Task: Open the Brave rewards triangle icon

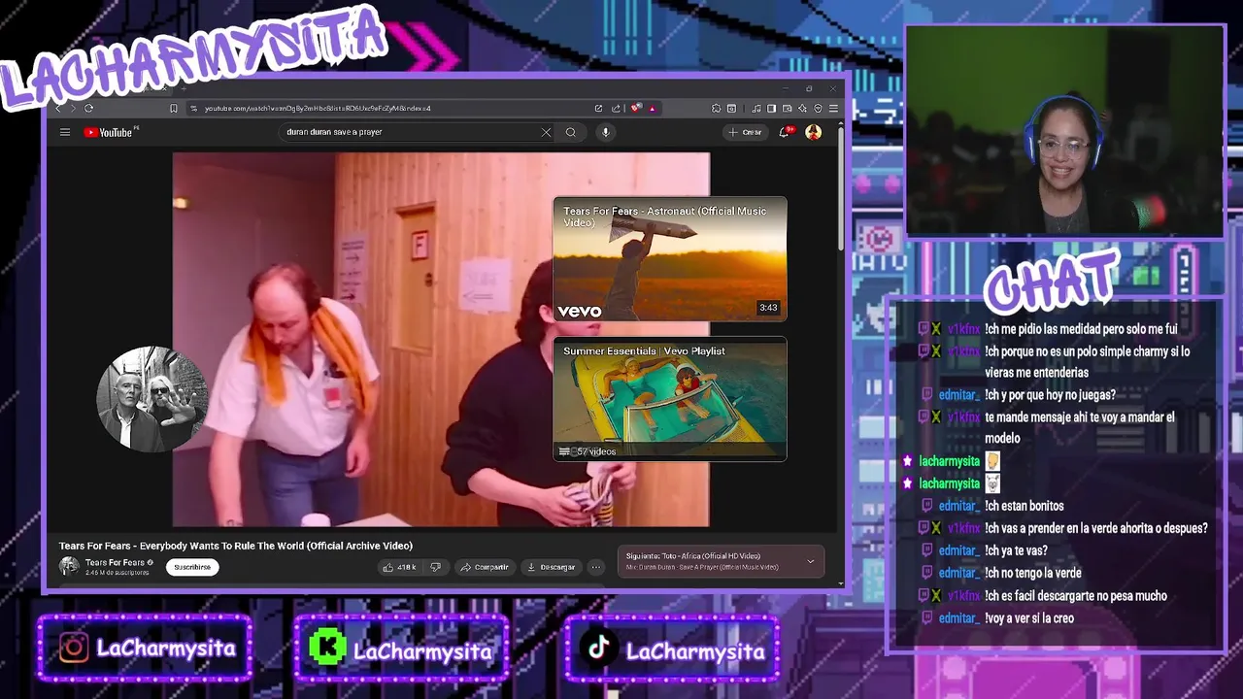Action: [653, 109]
